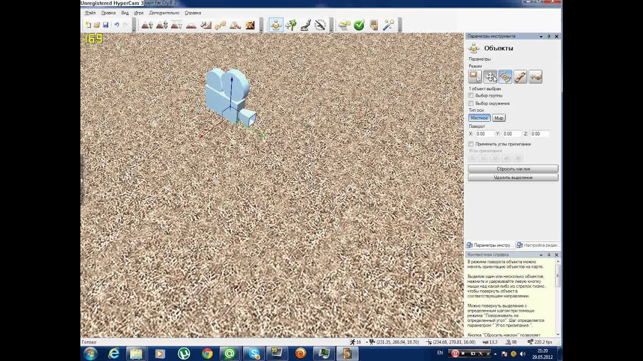Select the weapon/gameplay tool
Viewport: 643px width, 361px height.
(x=320, y=25)
